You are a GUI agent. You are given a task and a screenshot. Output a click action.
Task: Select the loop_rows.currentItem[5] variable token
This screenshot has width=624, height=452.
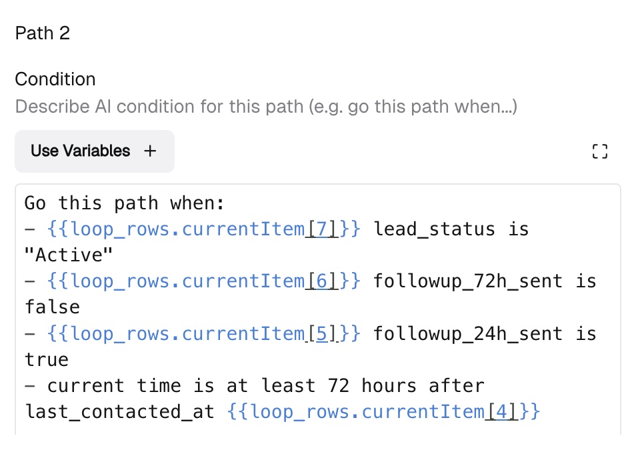click(x=205, y=333)
